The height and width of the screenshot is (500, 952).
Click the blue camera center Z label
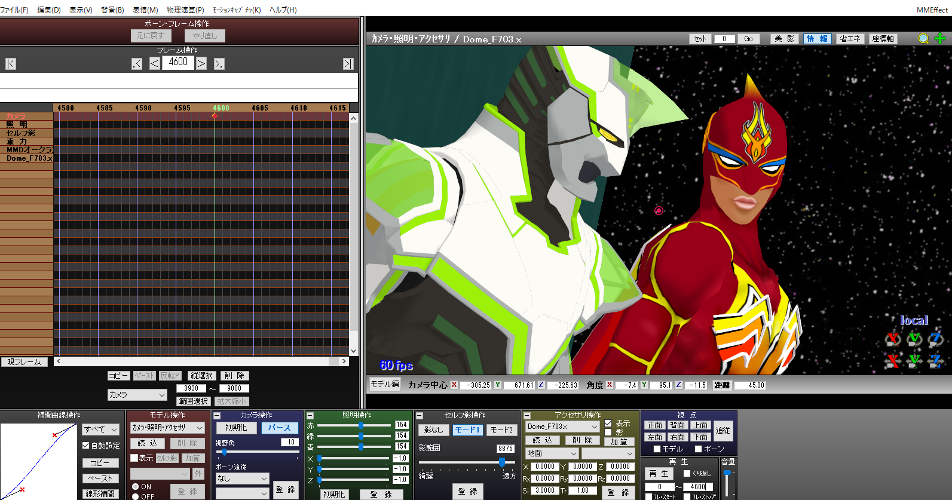[x=541, y=385]
